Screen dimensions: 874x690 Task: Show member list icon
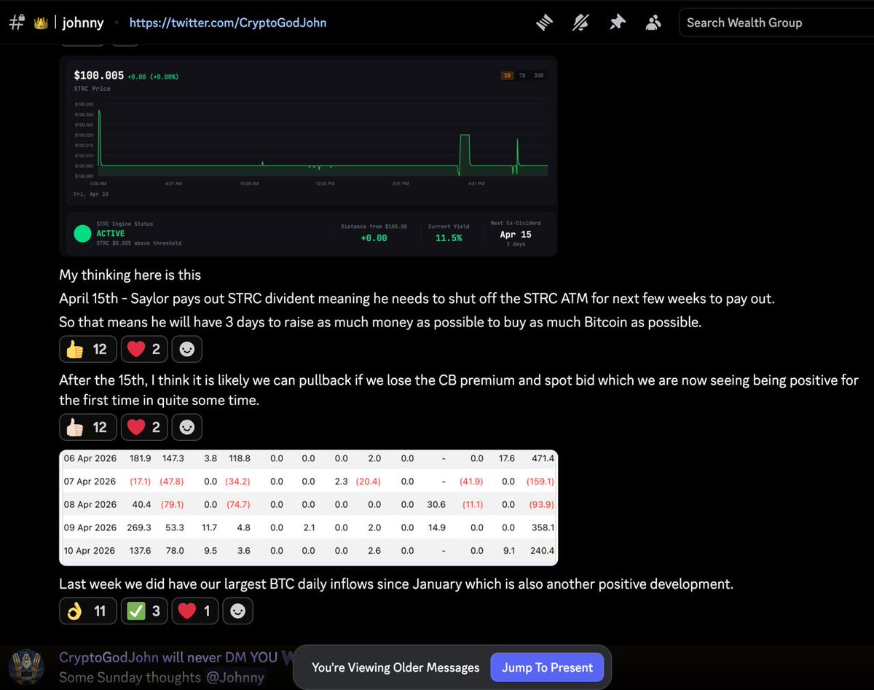click(653, 23)
